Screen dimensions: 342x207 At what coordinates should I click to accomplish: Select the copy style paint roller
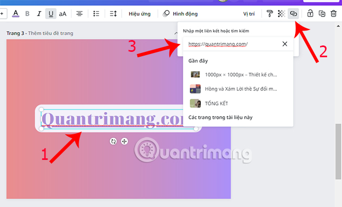269,14
